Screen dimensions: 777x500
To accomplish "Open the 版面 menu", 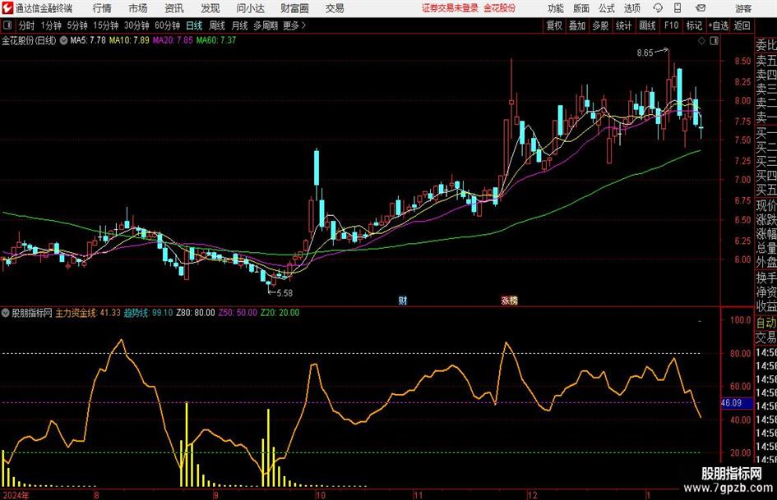I will click(x=581, y=8).
